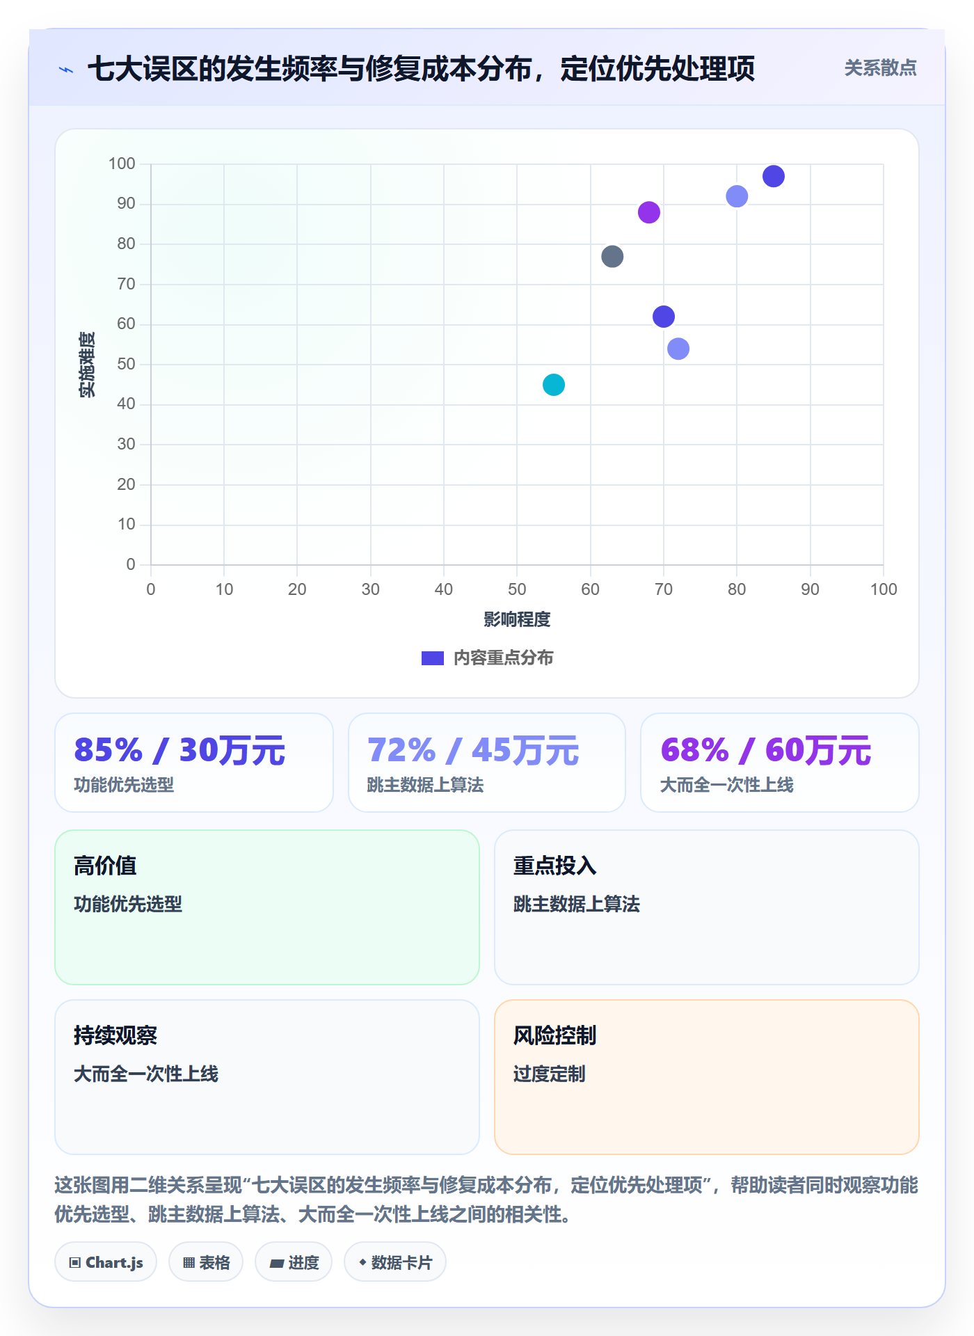Select the cyan scatter data point
The width and height of the screenshot is (974, 1336).
(x=554, y=384)
